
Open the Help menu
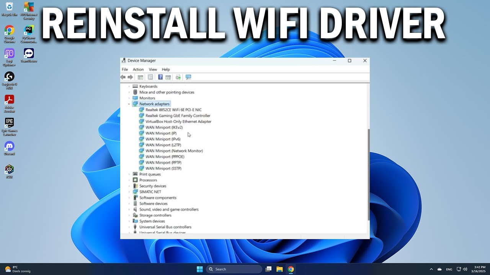tap(166, 70)
